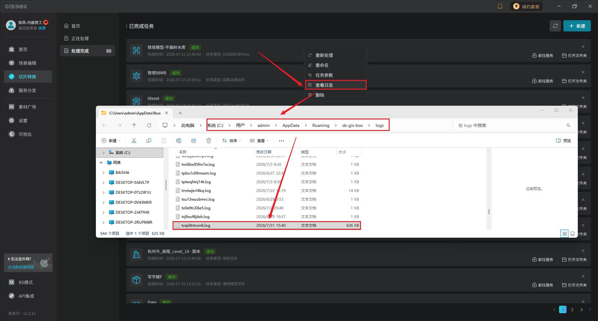Click 前往服务 for 铁塔模型-牛路岭水库 task
Viewport: 598px width, 321px height.
coord(543,56)
